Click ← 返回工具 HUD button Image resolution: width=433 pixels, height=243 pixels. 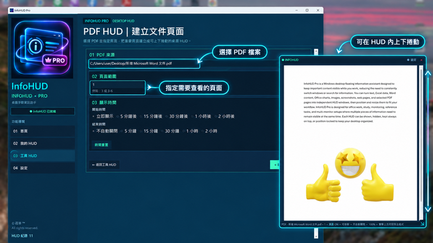(x=104, y=165)
